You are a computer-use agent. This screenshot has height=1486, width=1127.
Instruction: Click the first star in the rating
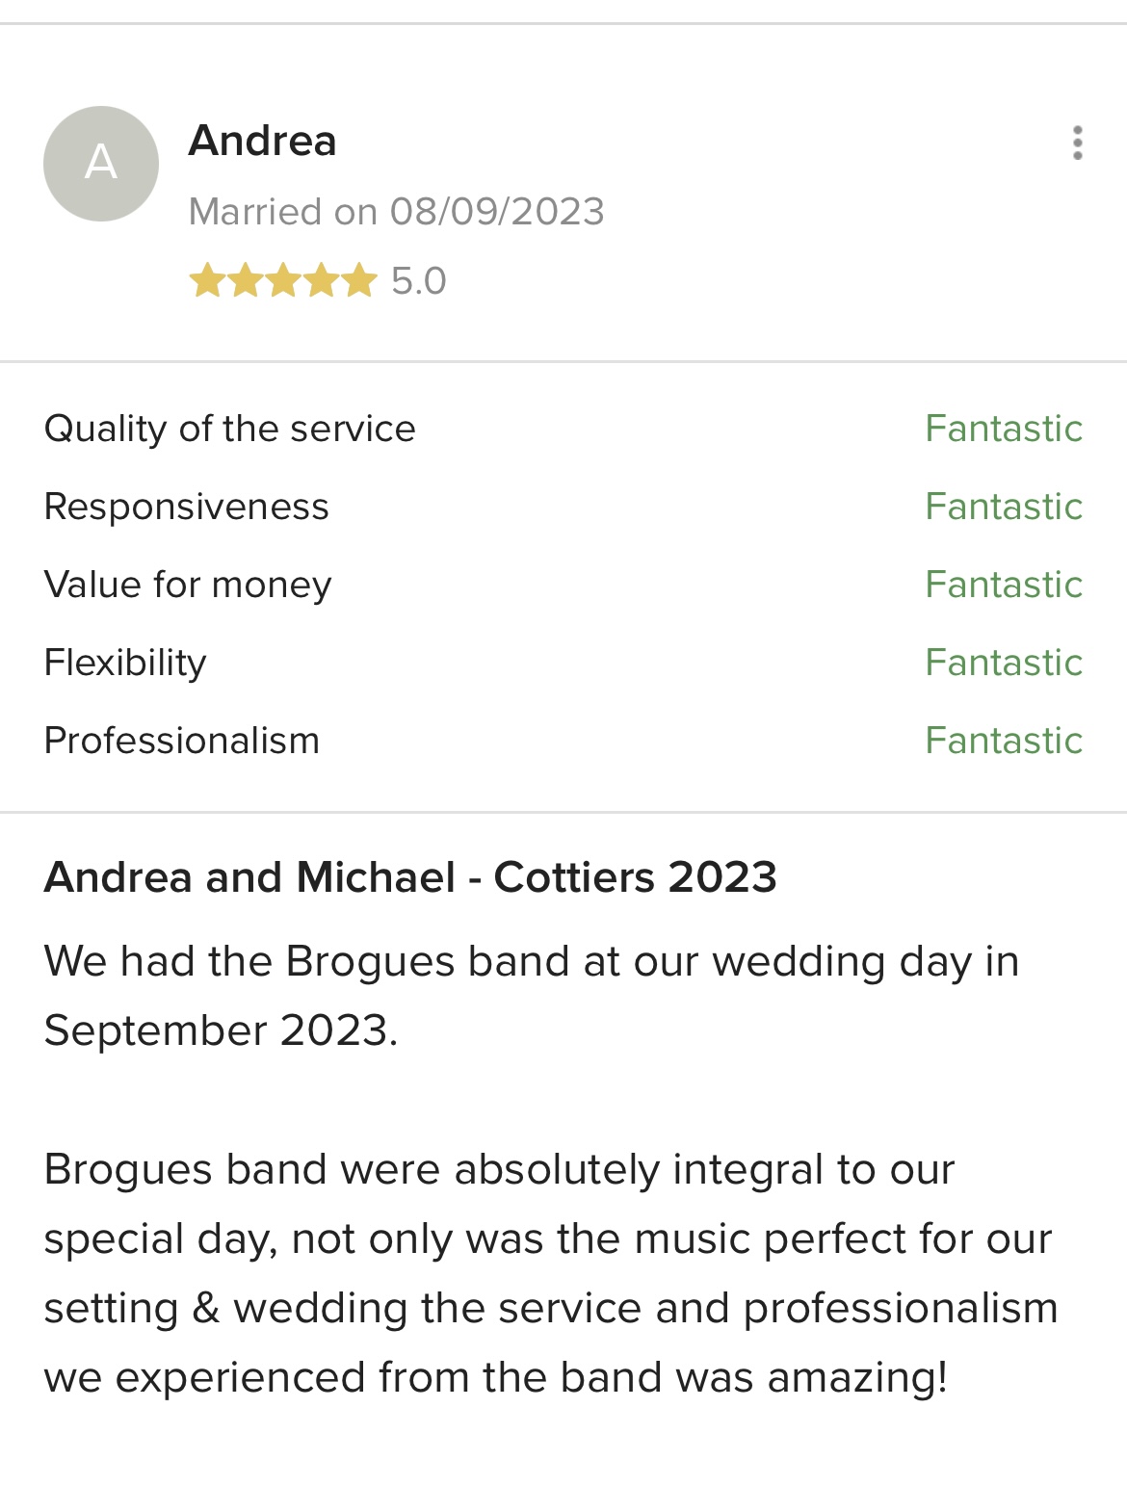pyautogui.click(x=207, y=281)
